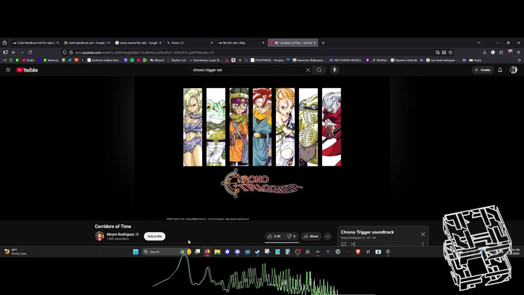Screen dimensions: 524x295
Task: Open YouTube notifications bell
Action: click(500, 70)
